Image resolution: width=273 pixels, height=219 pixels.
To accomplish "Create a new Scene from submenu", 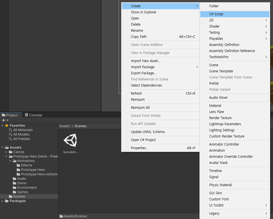I will tap(235, 65).
